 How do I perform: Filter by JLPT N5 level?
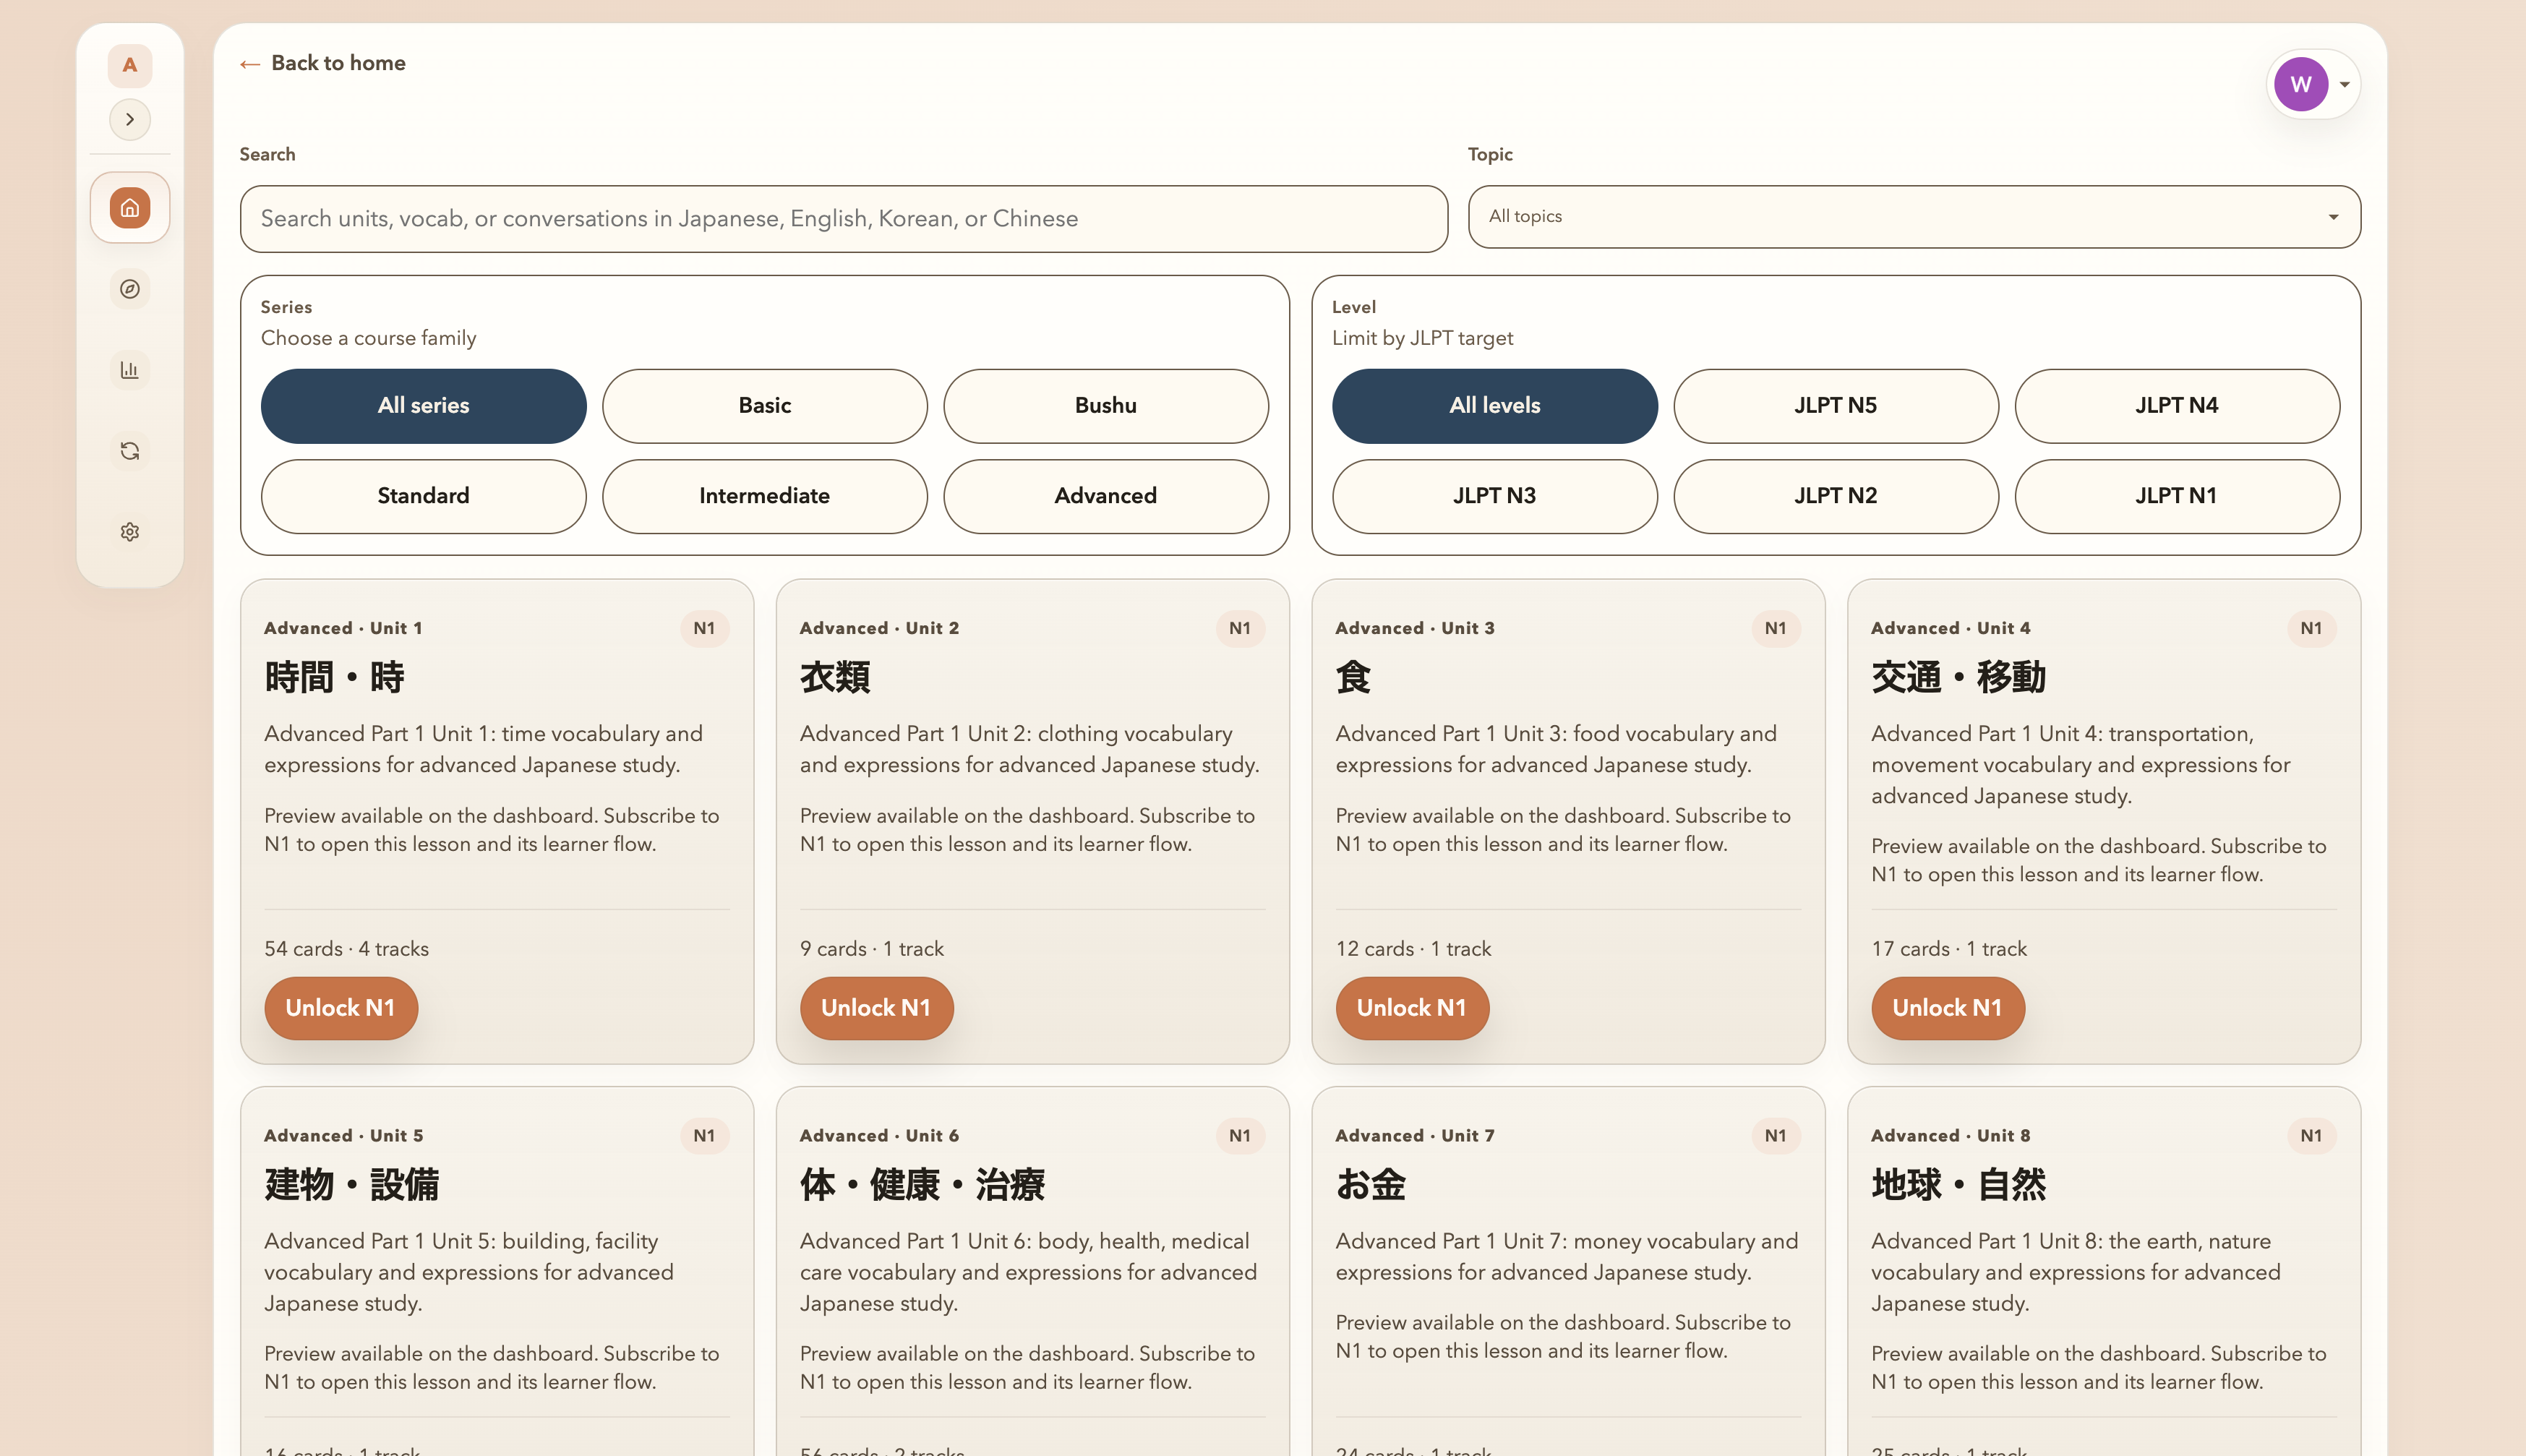tap(1836, 405)
